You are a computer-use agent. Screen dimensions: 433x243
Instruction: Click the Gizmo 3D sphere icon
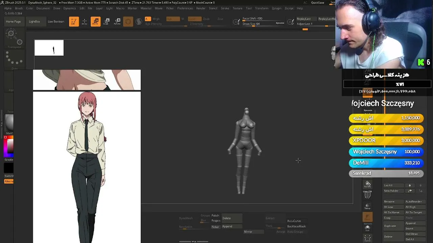click(128, 22)
